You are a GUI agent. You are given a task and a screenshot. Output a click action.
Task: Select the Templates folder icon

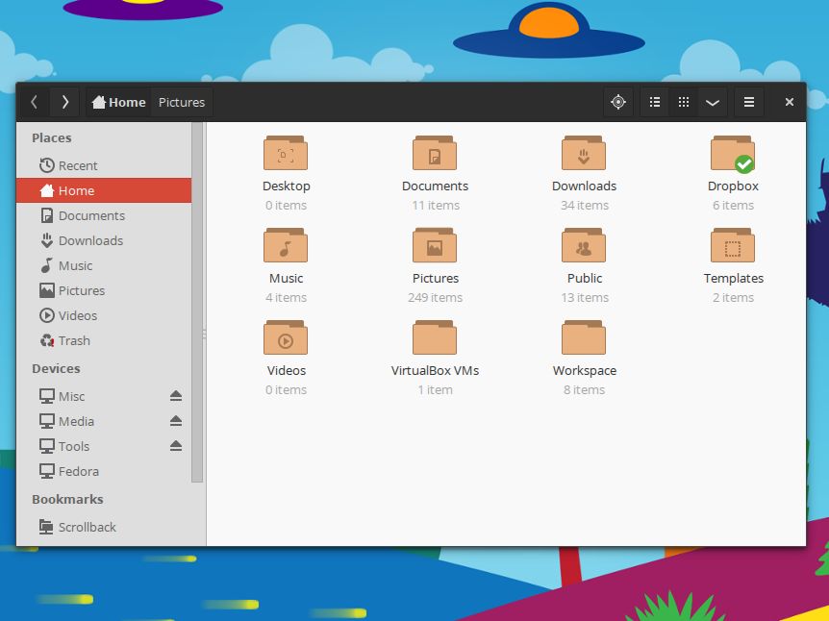click(733, 245)
